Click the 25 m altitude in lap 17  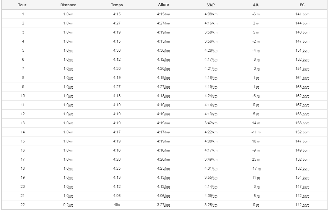point(256,159)
